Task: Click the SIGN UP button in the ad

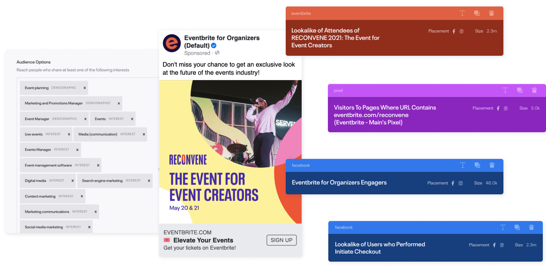Action: coord(281,240)
